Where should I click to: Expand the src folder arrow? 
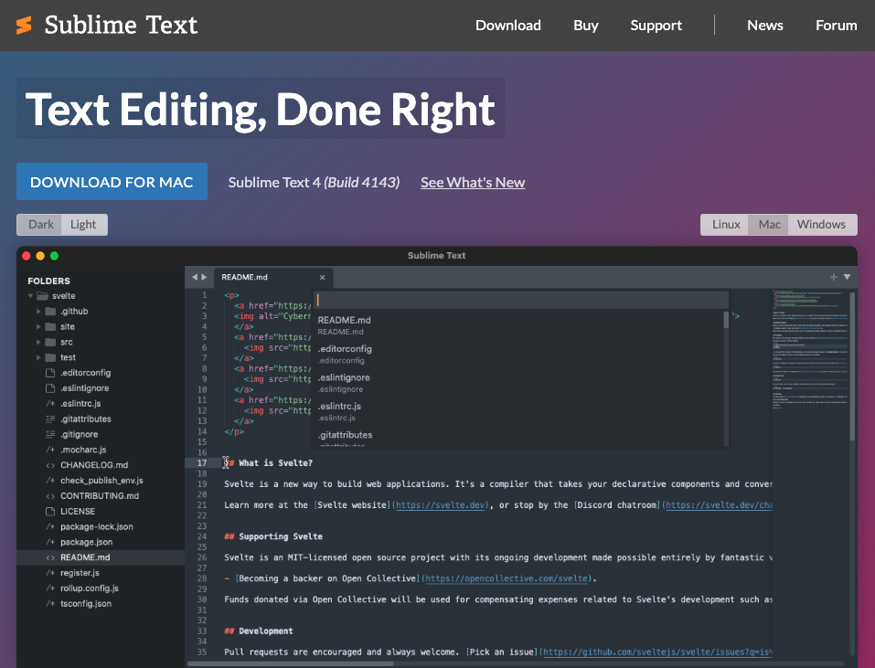(38, 342)
